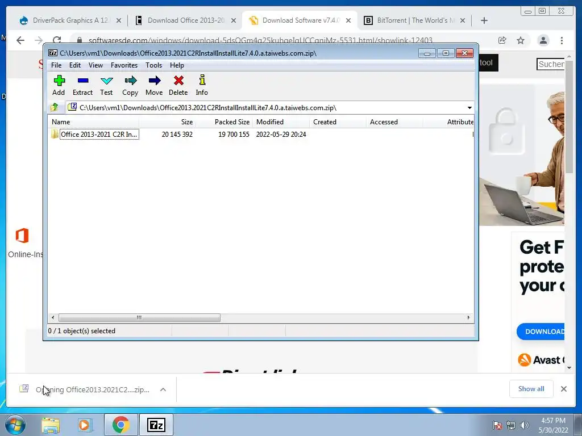Sort by the Size column header
This screenshot has width=582, height=436.
click(168, 122)
